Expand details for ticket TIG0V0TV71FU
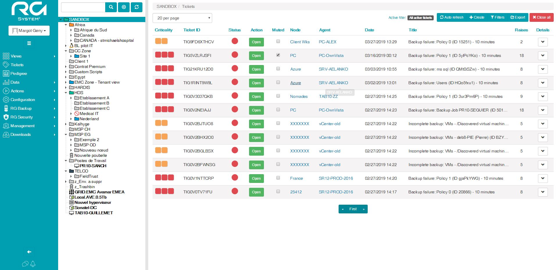The width and height of the screenshot is (556, 270). (543, 192)
